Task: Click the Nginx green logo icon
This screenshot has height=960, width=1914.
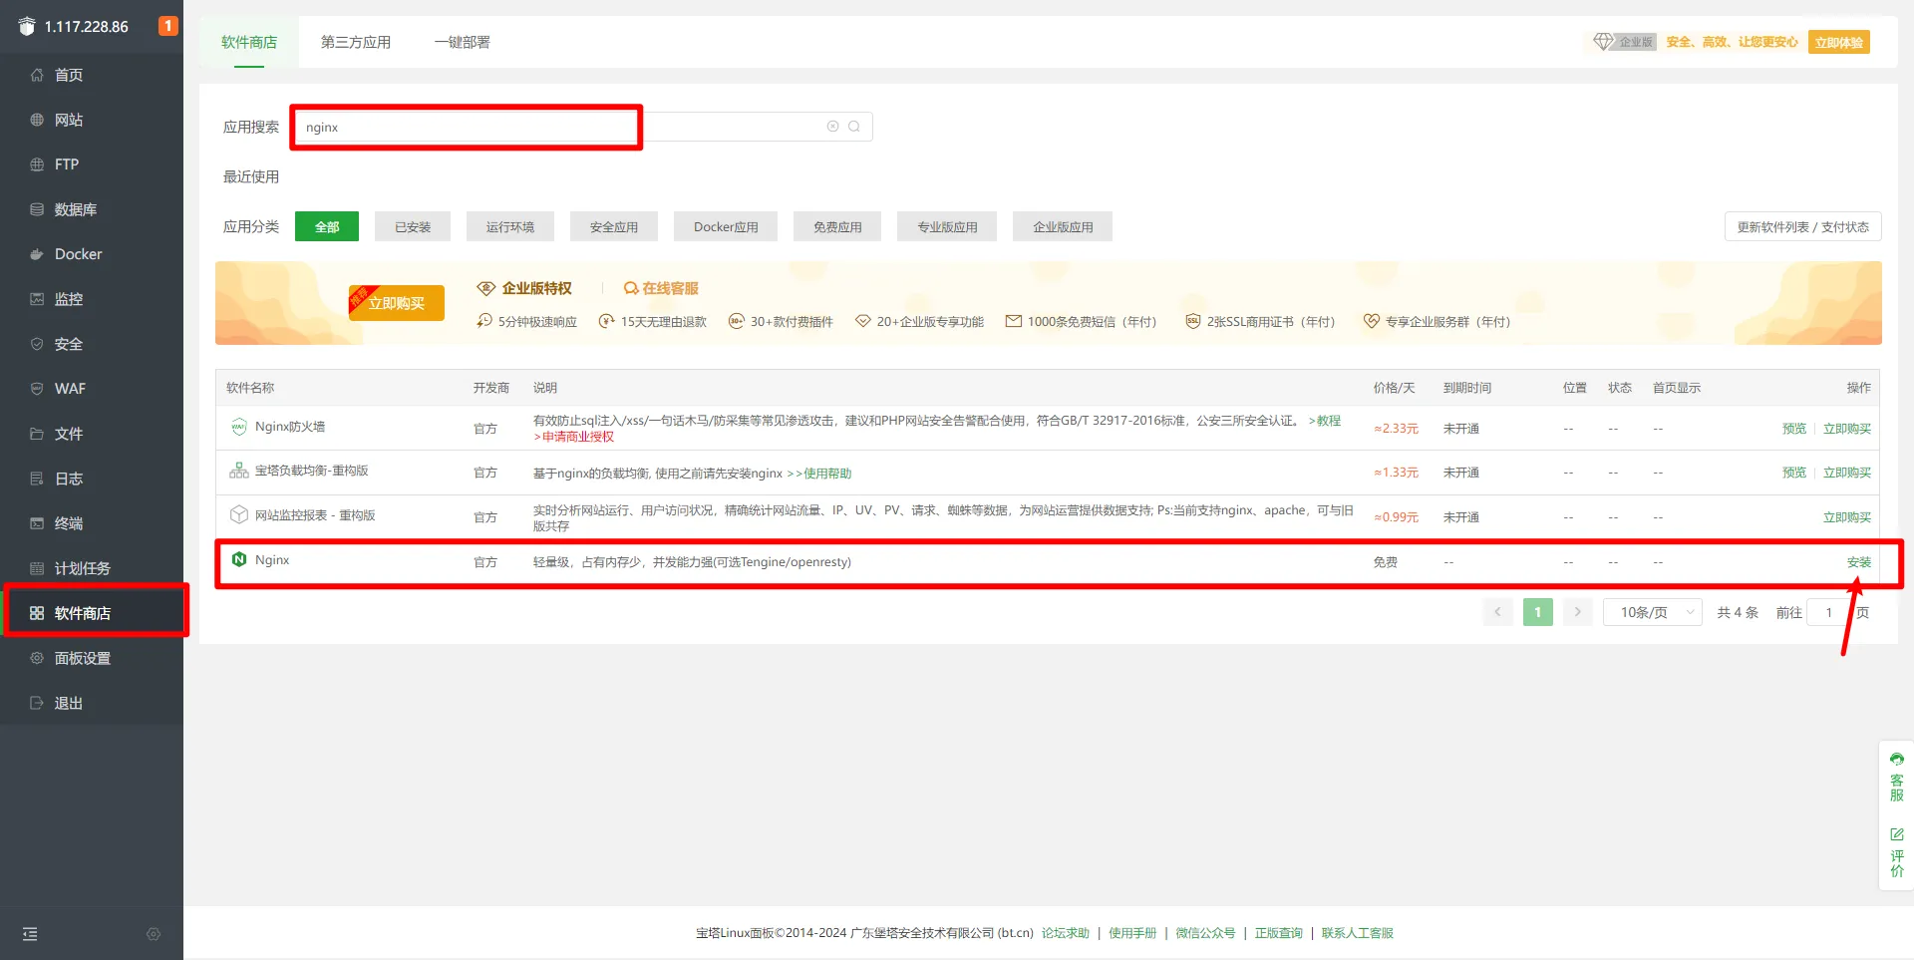Action: tap(239, 559)
